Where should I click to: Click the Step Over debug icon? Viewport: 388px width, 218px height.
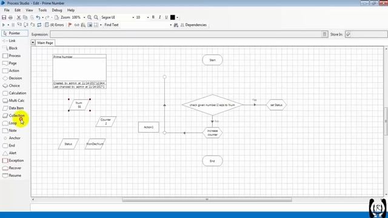coord(26,25)
